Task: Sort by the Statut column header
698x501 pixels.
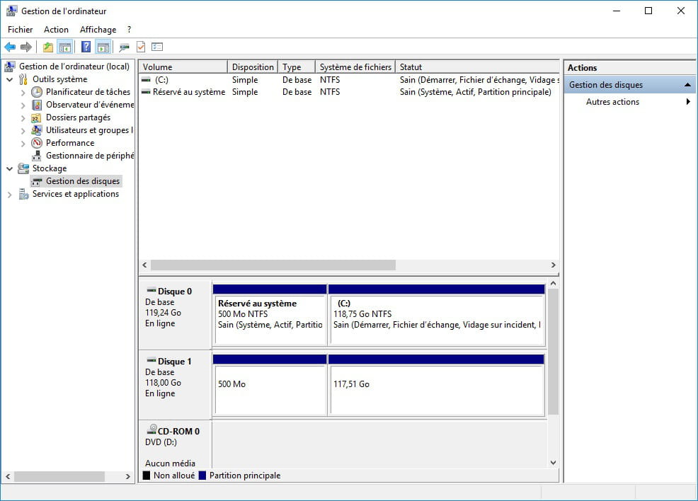Action: tap(477, 67)
